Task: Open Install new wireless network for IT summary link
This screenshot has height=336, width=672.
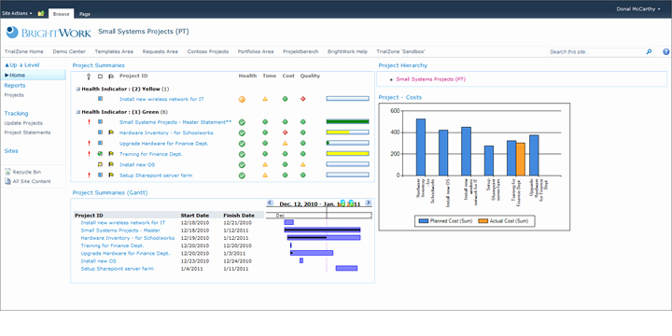Action: pos(161,99)
